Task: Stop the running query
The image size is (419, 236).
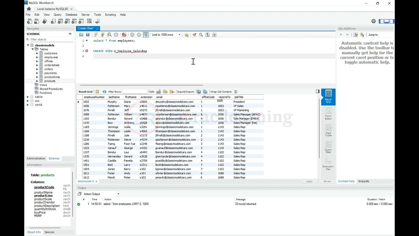Action: pos(116,35)
